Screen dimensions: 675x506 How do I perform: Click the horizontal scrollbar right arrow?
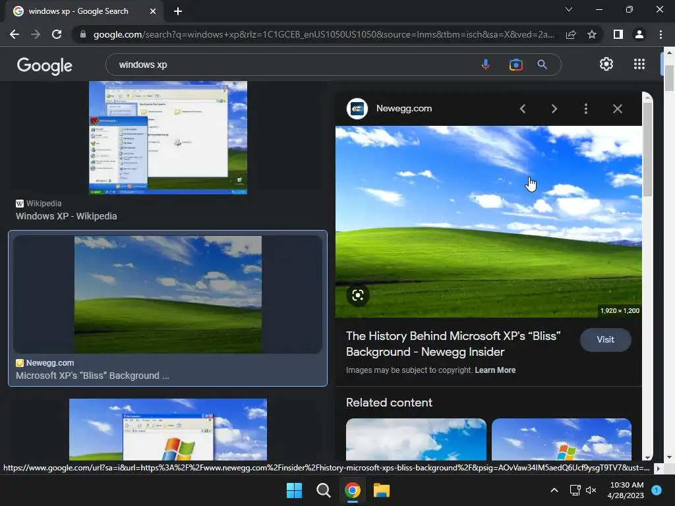(x=658, y=468)
